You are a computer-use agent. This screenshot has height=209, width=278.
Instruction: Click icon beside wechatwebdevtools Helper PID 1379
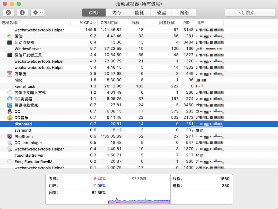point(10,149)
